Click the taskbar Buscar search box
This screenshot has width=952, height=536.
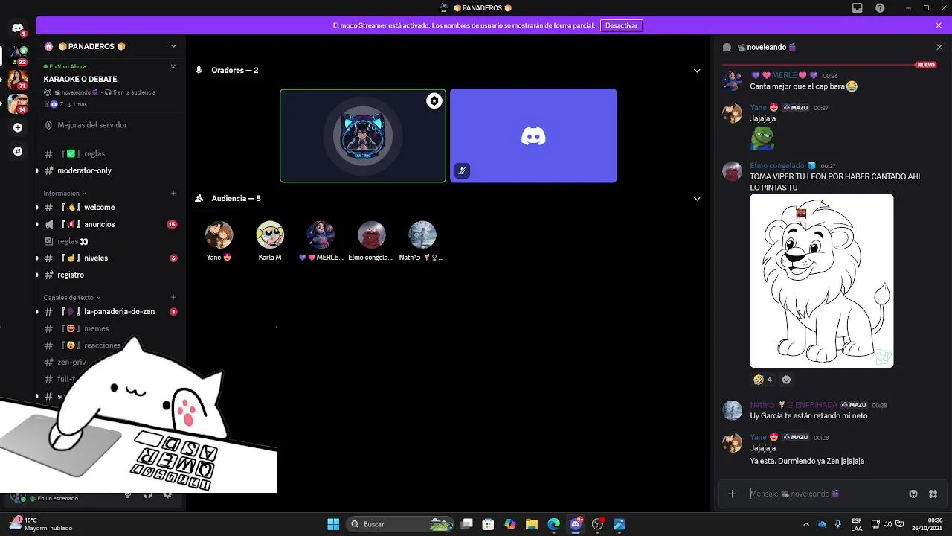point(400,524)
